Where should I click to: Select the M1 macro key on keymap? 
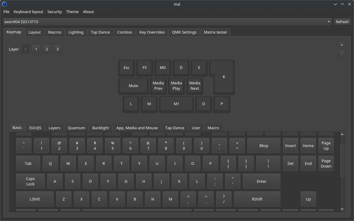[176, 104]
